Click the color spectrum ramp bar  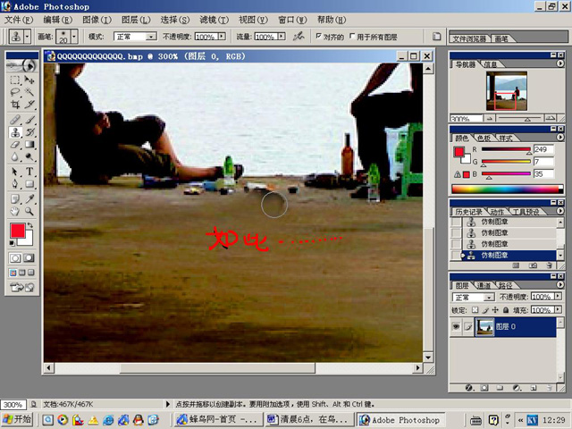507,189
